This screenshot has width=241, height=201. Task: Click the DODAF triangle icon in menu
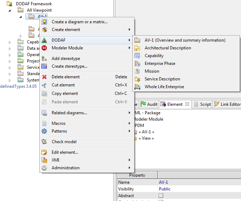[44, 40]
